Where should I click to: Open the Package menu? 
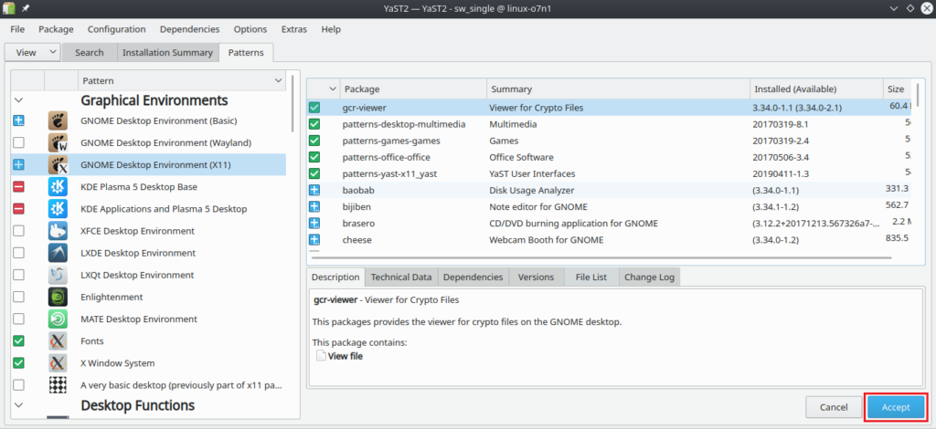(56, 29)
